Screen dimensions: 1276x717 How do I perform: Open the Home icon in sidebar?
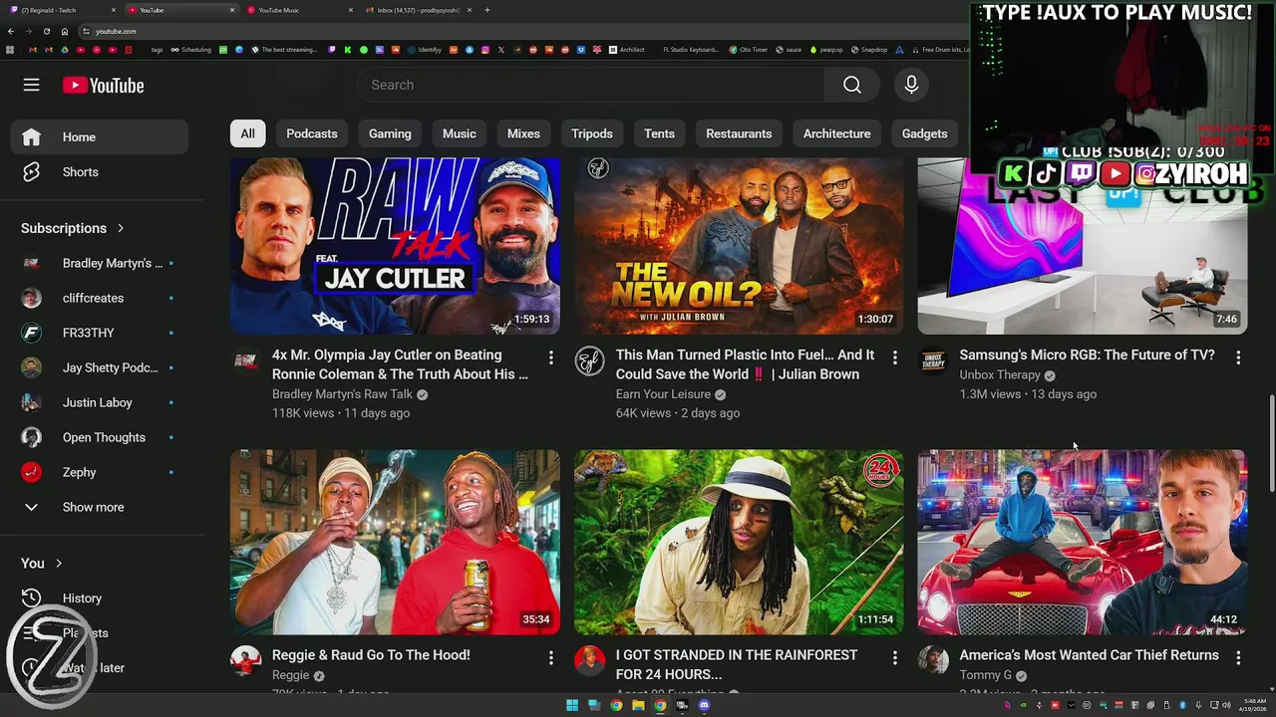click(32, 137)
